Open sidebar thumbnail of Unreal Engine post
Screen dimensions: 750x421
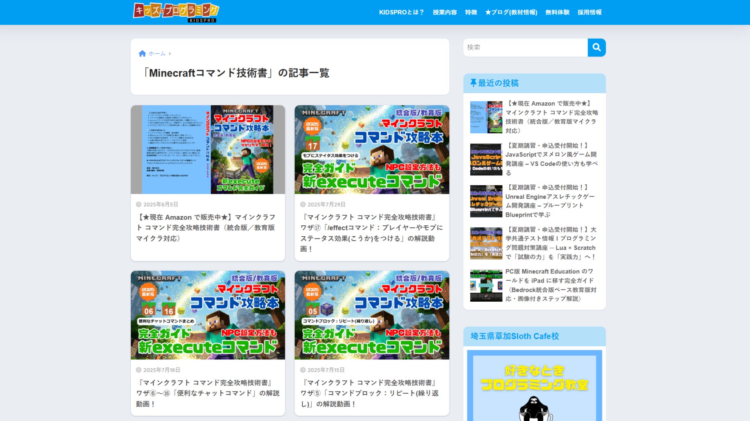486,201
